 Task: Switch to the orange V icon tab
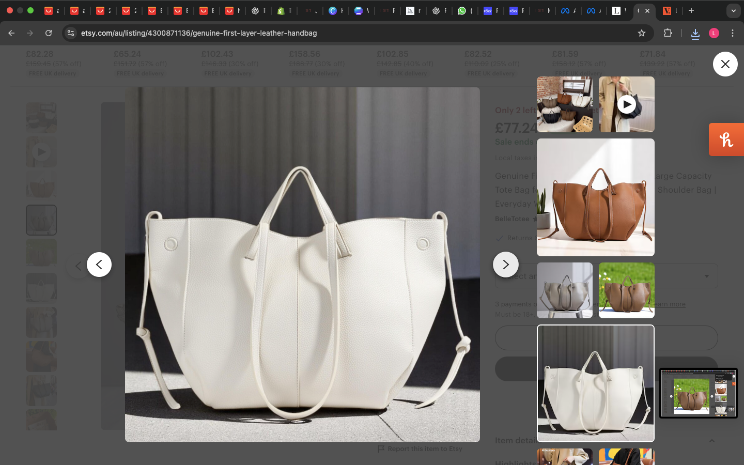pyautogui.click(x=670, y=10)
